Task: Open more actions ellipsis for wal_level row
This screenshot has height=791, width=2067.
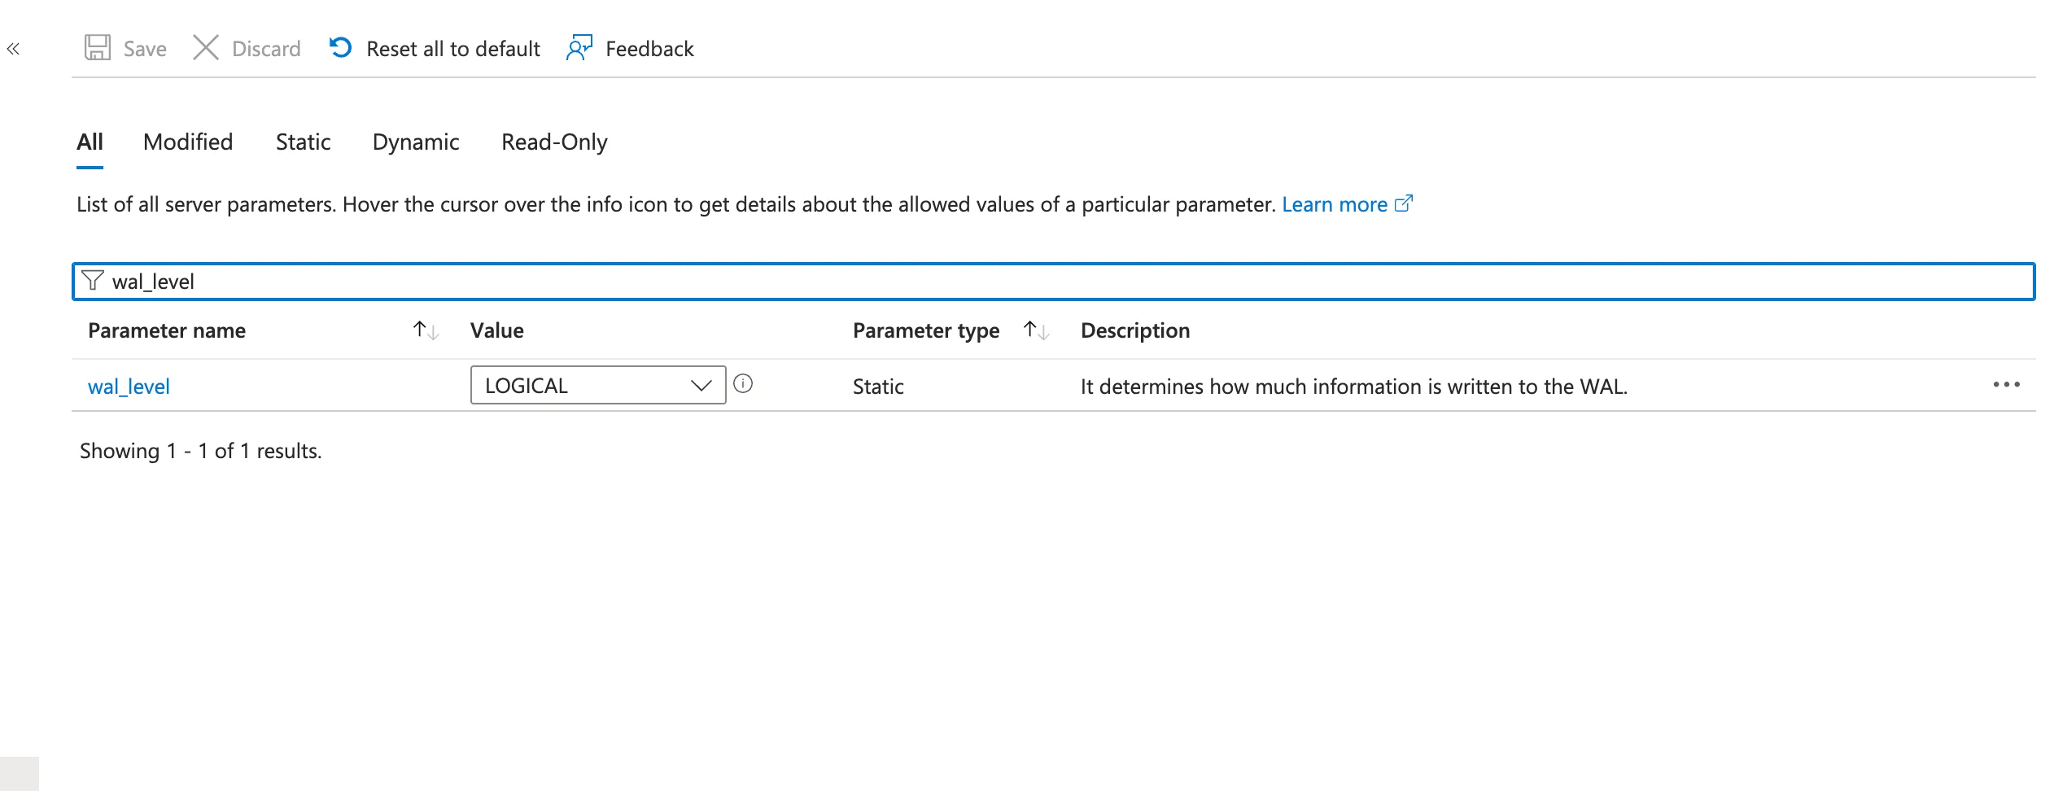Action: pos(2006,385)
